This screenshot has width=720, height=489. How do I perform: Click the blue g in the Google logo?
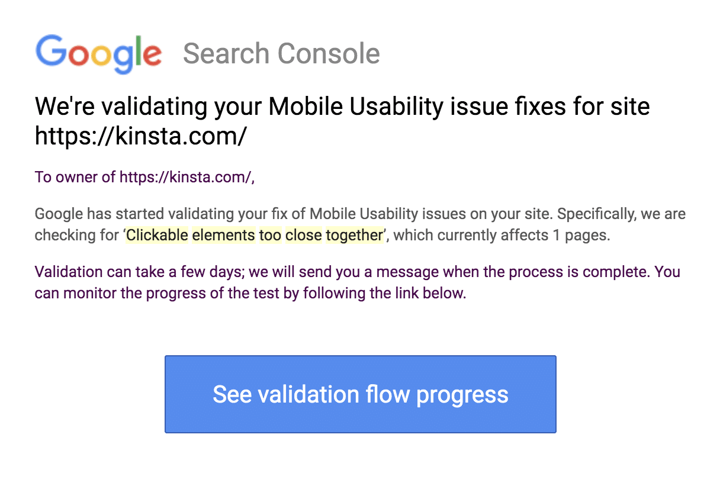pyautogui.click(x=123, y=56)
